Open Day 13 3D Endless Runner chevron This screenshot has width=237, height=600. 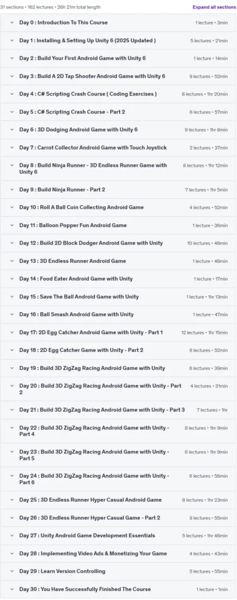click(12, 261)
